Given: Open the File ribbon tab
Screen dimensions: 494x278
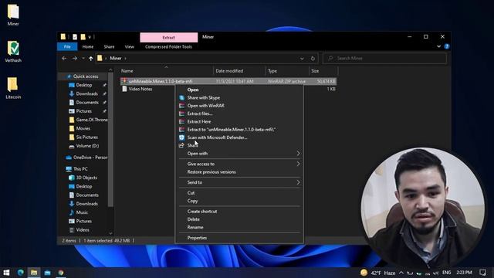Looking at the screenshot, I should (67, 46).
